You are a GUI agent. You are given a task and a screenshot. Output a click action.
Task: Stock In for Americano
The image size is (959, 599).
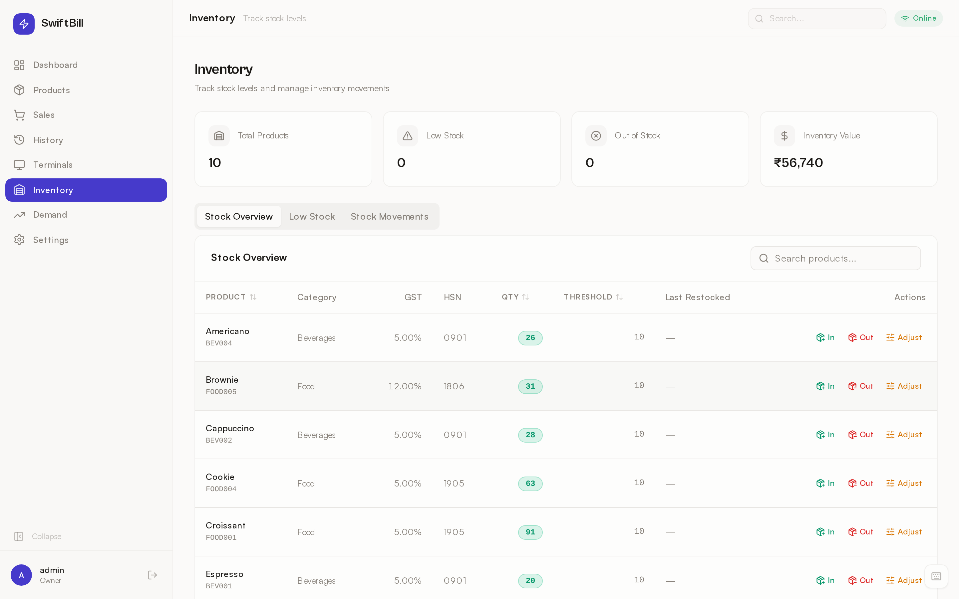click(825, 337)
